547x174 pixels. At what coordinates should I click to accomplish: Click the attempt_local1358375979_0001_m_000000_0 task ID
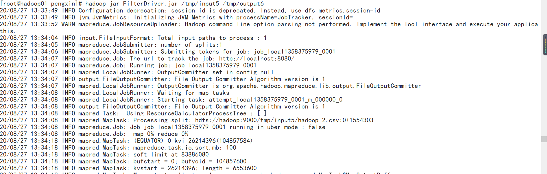[x=276, y=100]
